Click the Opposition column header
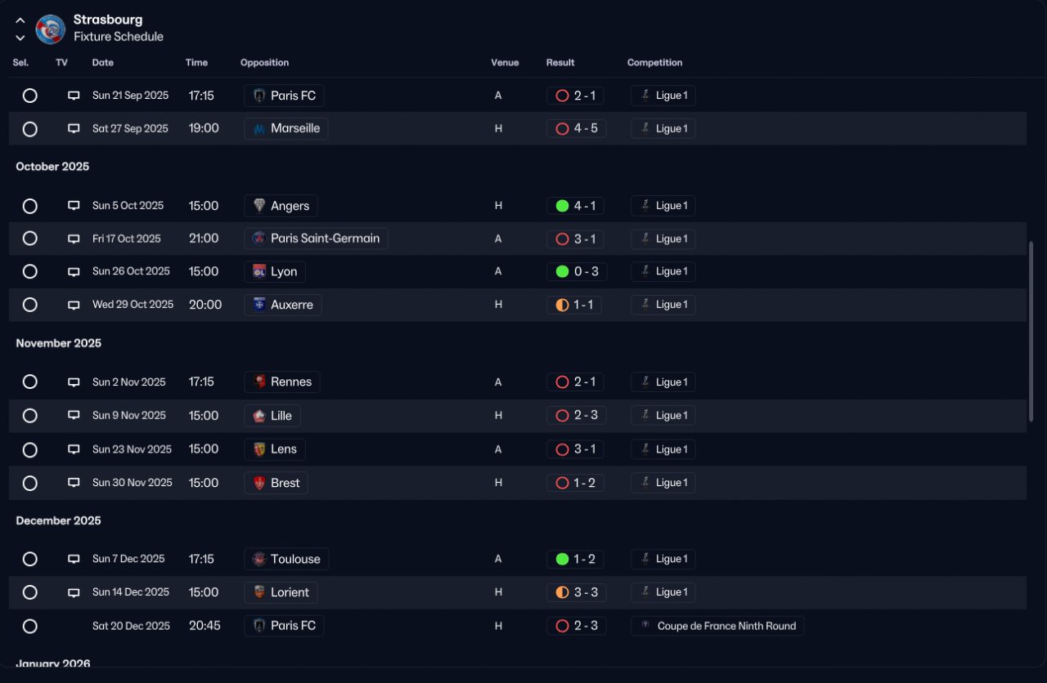This screenshot has height=683, width=1047. (264, 63)
